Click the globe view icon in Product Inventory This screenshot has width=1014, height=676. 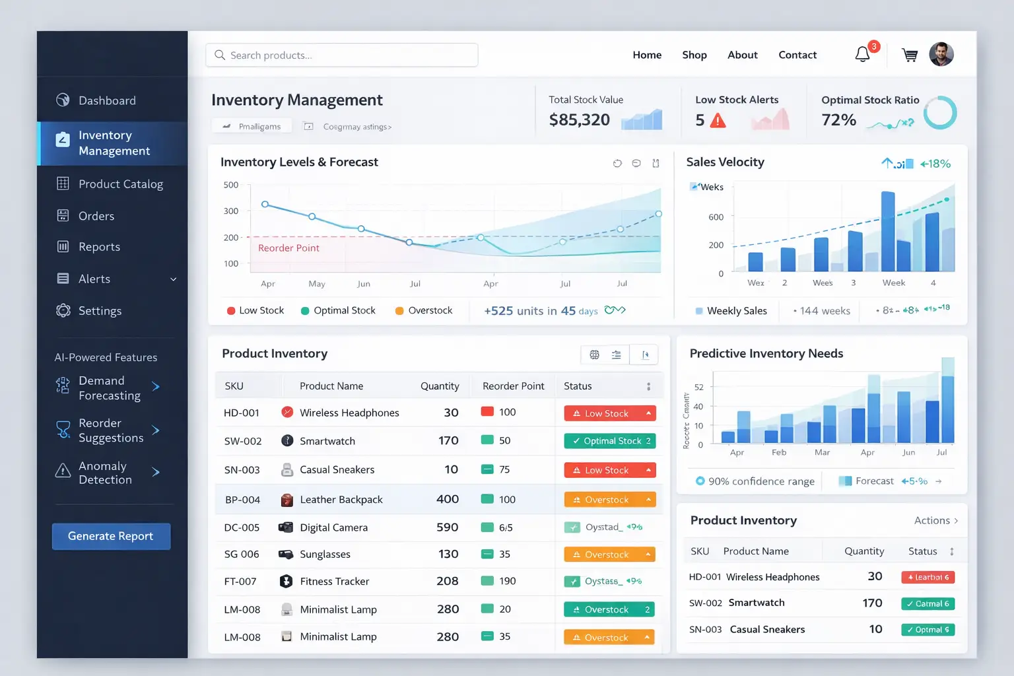click(x=594, y=355)
